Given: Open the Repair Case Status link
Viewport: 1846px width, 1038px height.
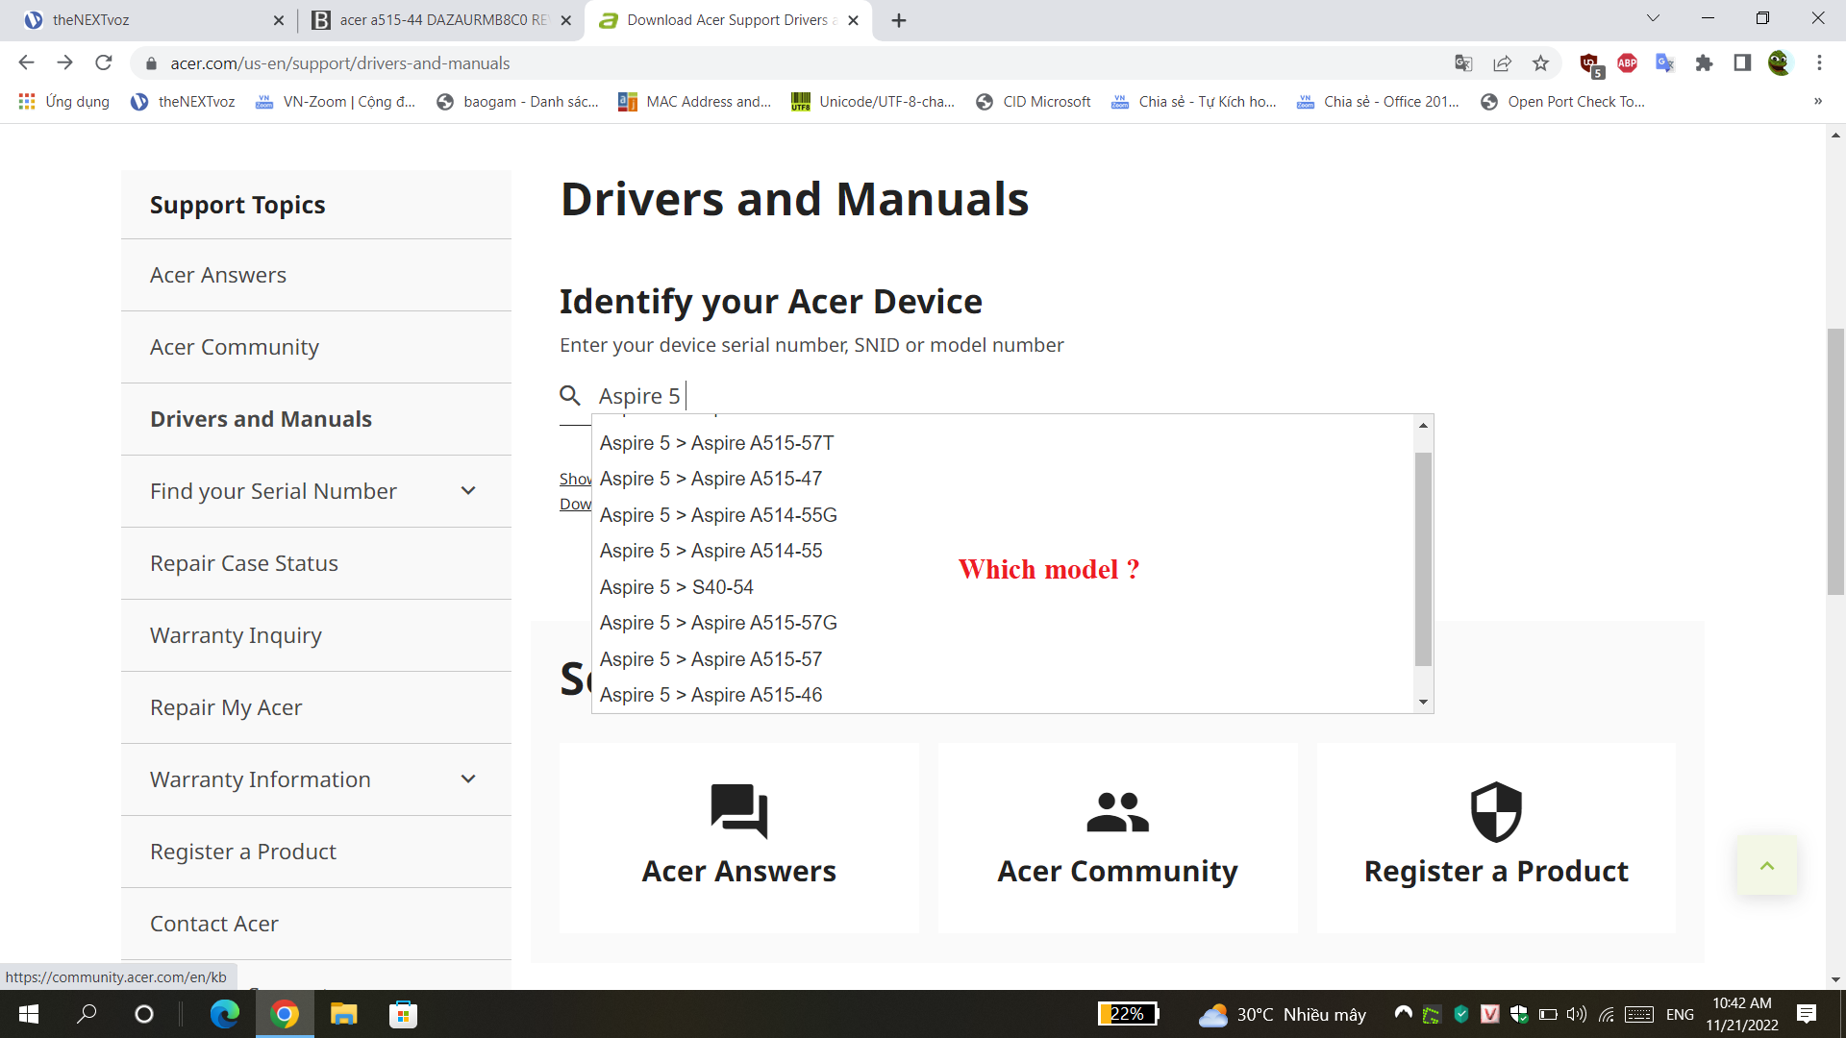Looking at the screenshot, I should tap(244, 563).
